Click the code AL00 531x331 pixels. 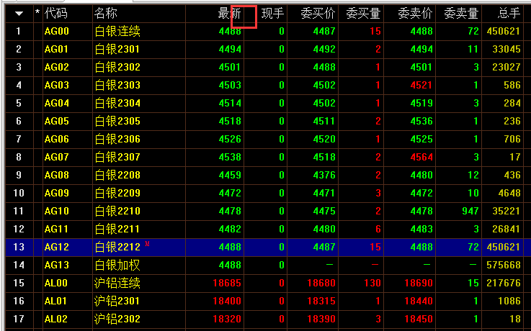[56, 283]
